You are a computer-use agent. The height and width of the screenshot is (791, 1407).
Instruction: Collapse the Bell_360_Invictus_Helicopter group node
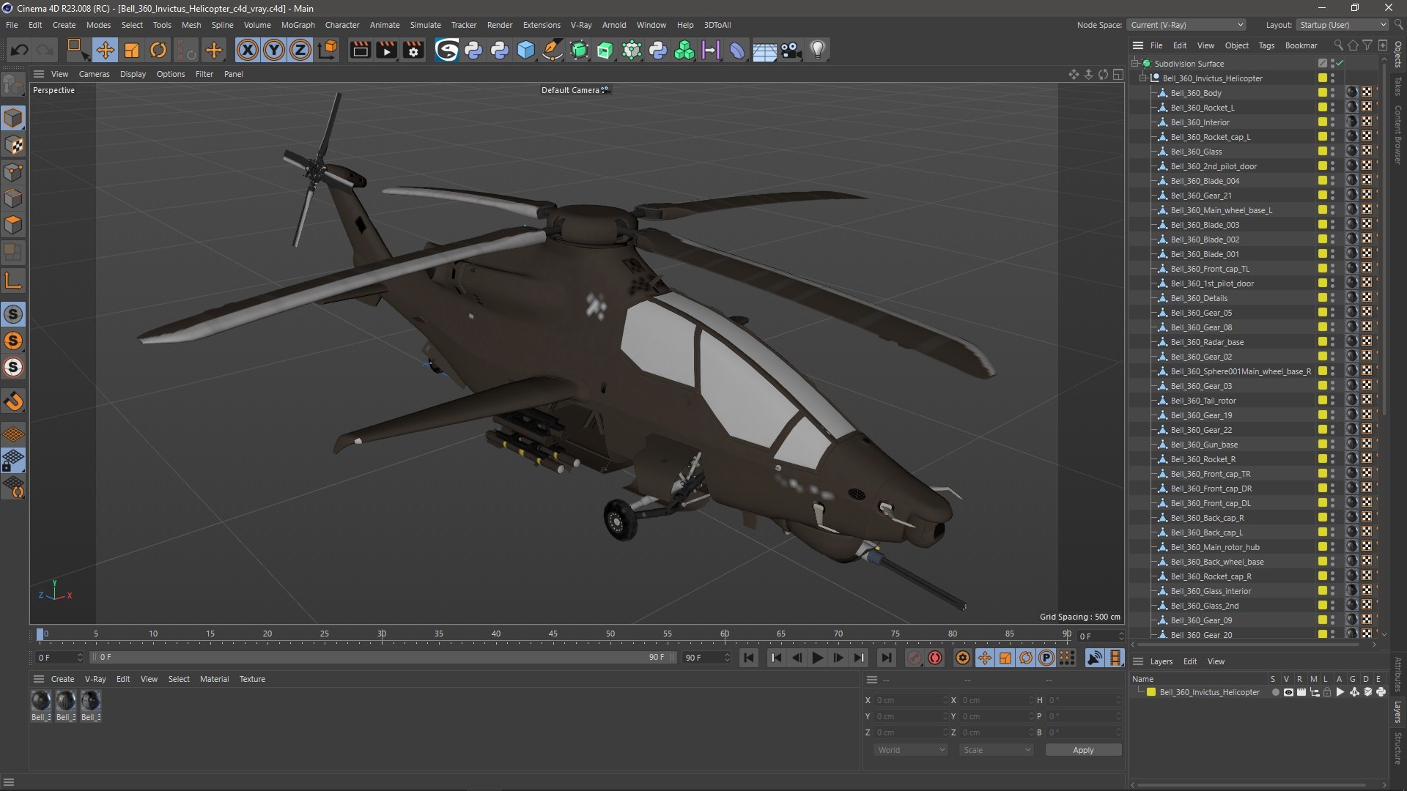click(1143, 78)
